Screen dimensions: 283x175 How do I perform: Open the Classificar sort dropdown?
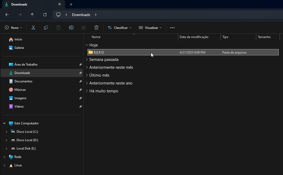(120, 28)
